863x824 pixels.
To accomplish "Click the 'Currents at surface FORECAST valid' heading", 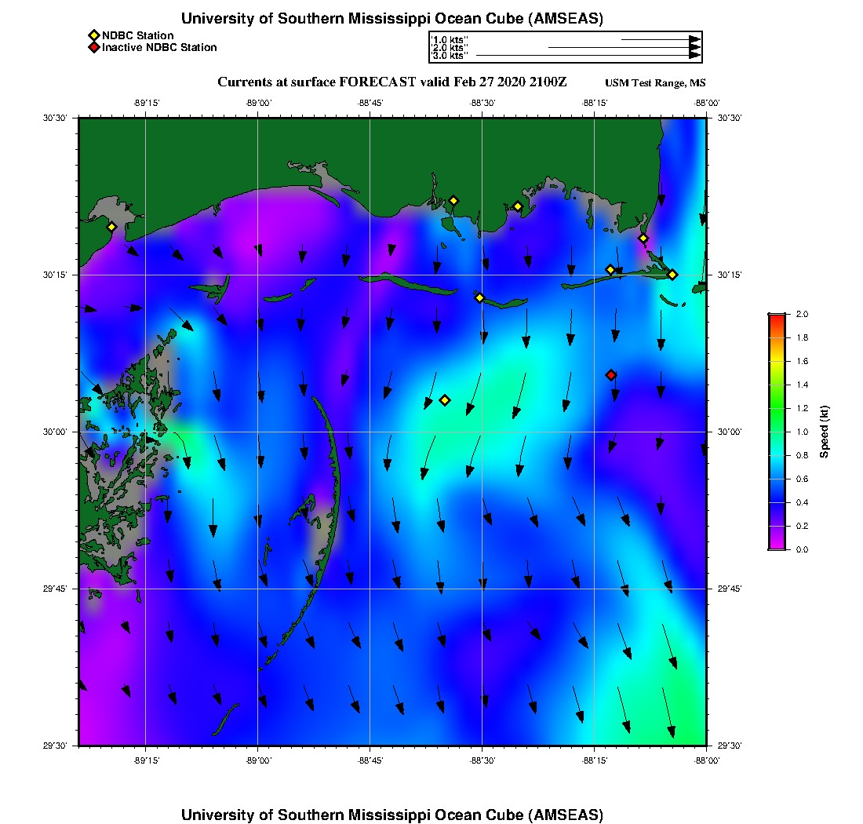I will 391,82.
